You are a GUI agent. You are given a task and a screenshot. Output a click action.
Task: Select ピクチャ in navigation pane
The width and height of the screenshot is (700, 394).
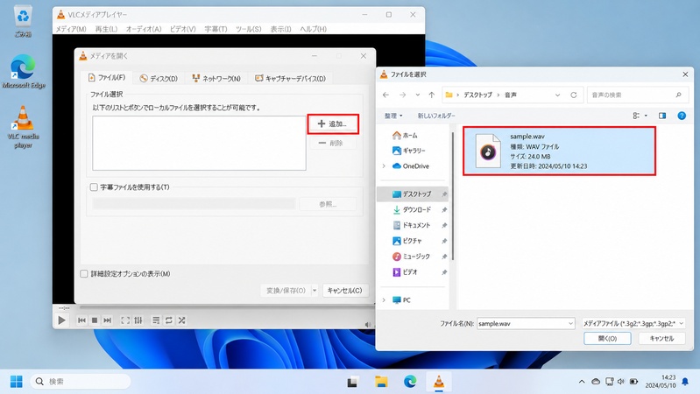[x=407, y=241]
